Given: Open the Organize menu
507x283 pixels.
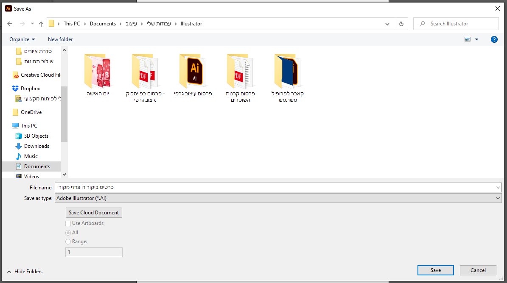Looking at the screenshot, I should 22,39.
